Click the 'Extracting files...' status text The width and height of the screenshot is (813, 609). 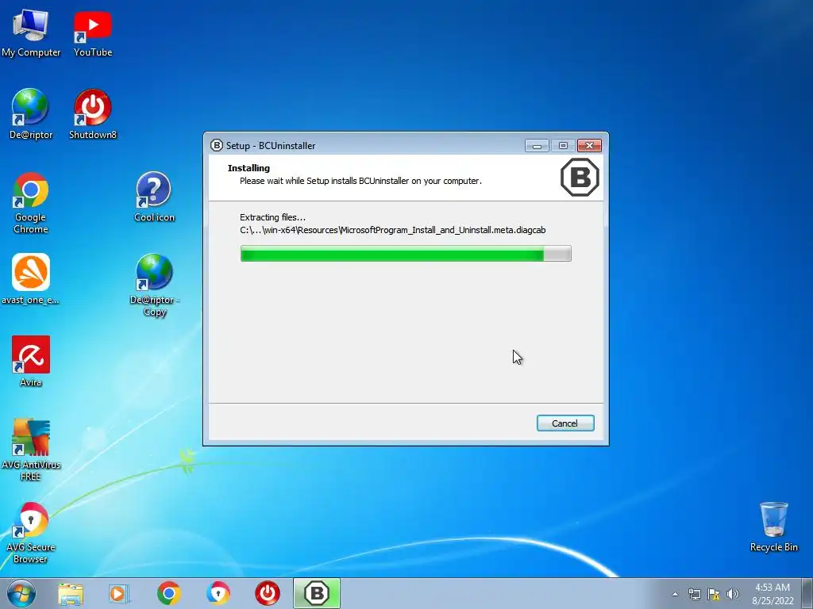(273, 217)
